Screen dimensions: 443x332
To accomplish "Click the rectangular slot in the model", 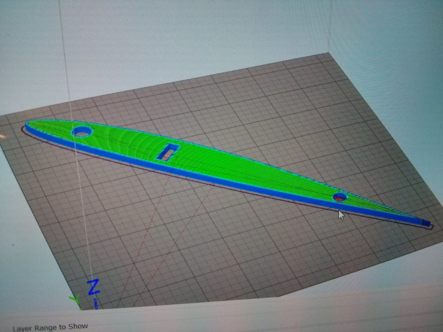I will (168, 153).
